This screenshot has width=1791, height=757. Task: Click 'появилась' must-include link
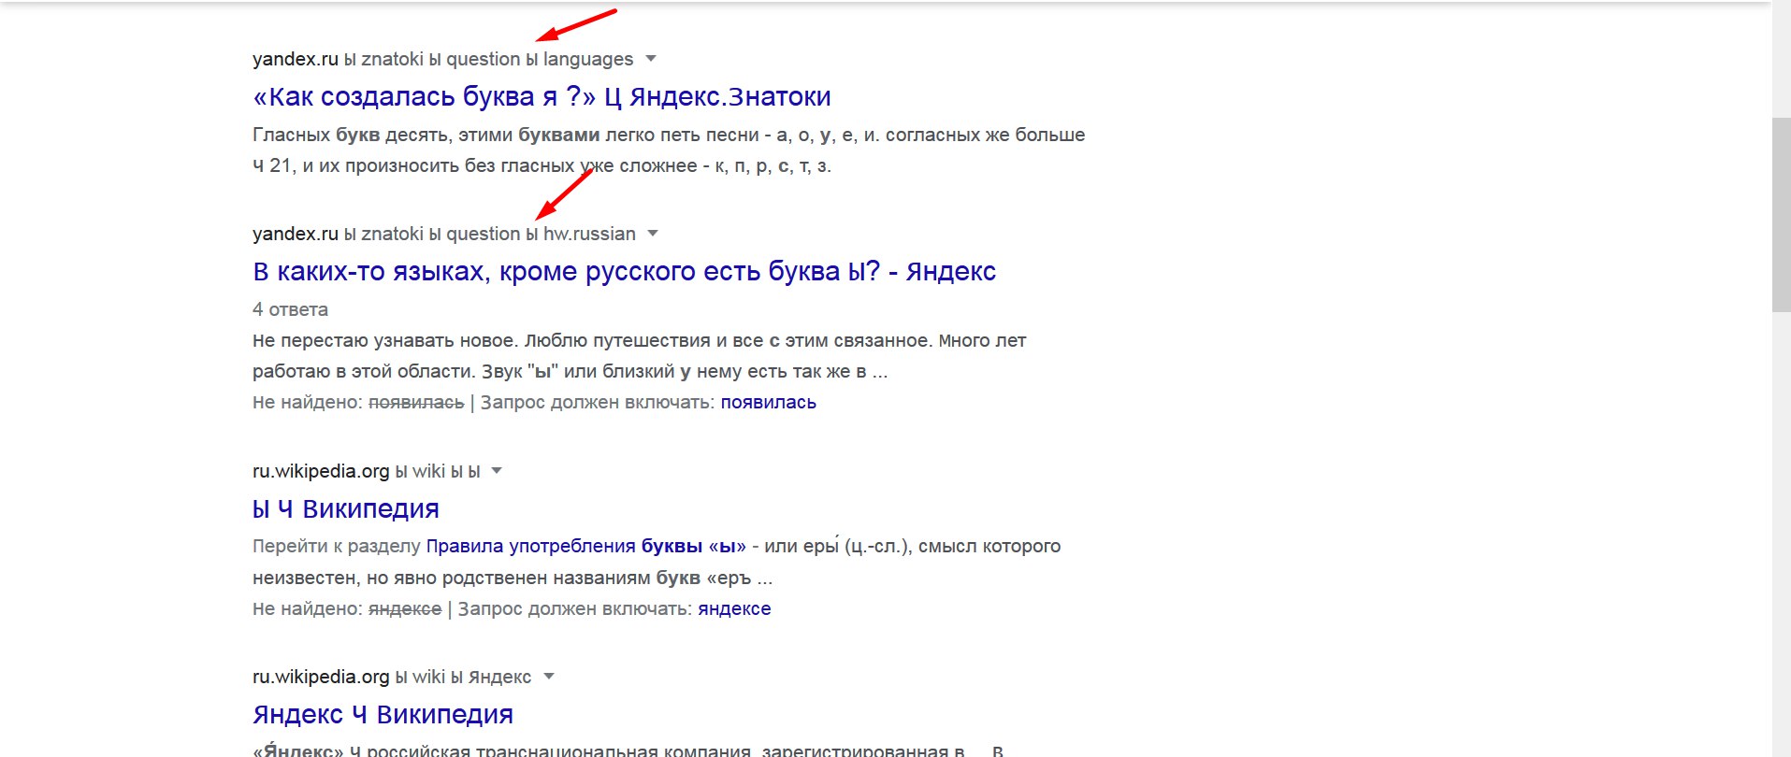768,403
